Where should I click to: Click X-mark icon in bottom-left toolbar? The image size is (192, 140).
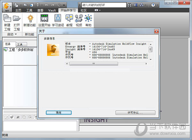coord(18,117)
